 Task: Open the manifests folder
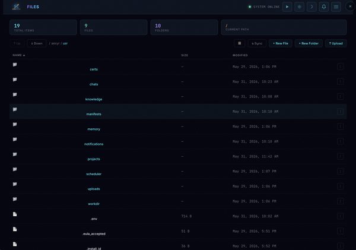coord(94,114)
